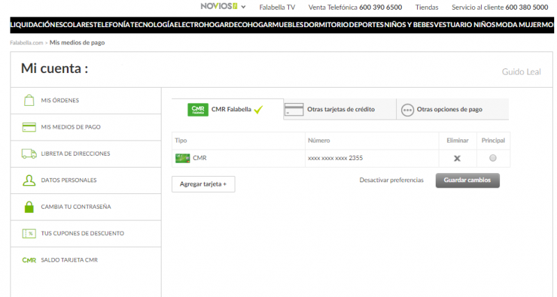The height and width of the screenshot is (297, 557).
Task: Expand the Novios dropdown arrow
Action: tap(243, 7)
